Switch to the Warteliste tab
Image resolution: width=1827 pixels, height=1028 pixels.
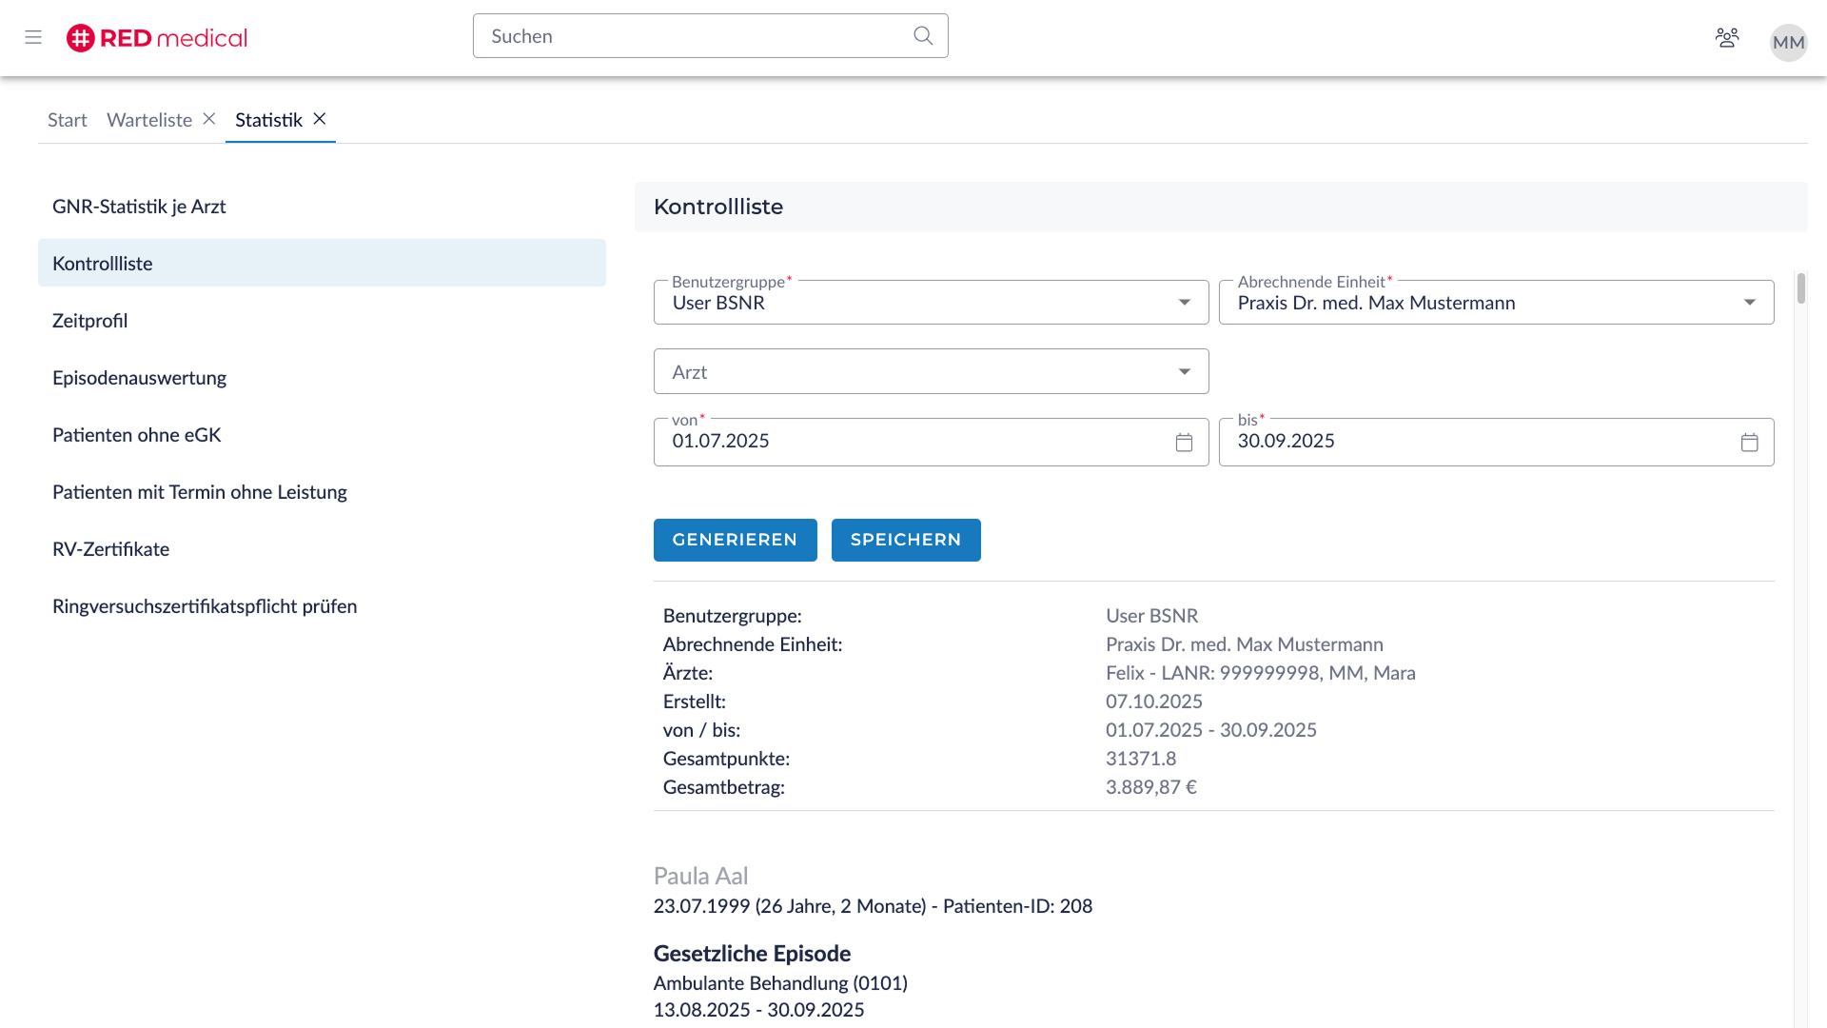(149, 120)
